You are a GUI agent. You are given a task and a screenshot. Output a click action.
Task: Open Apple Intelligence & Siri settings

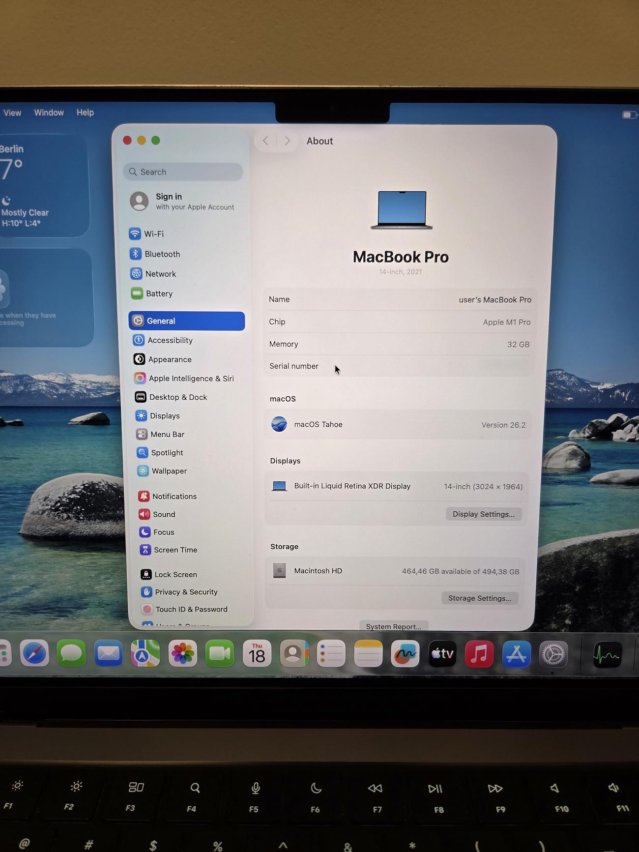point(191,379)
